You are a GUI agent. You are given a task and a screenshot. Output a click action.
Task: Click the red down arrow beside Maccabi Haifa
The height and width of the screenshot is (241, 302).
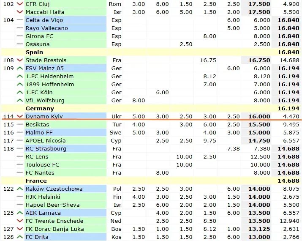pyautogui.click(x=19, y=12)
